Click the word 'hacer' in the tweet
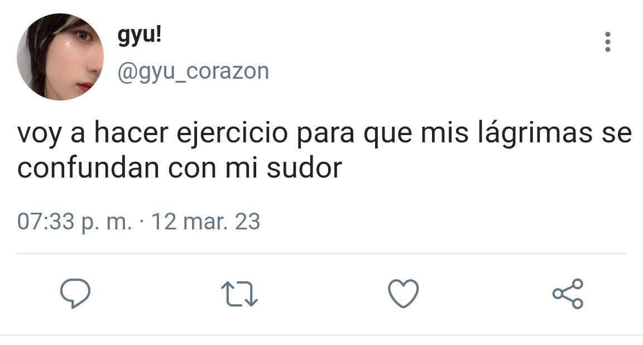 point(131,133)
